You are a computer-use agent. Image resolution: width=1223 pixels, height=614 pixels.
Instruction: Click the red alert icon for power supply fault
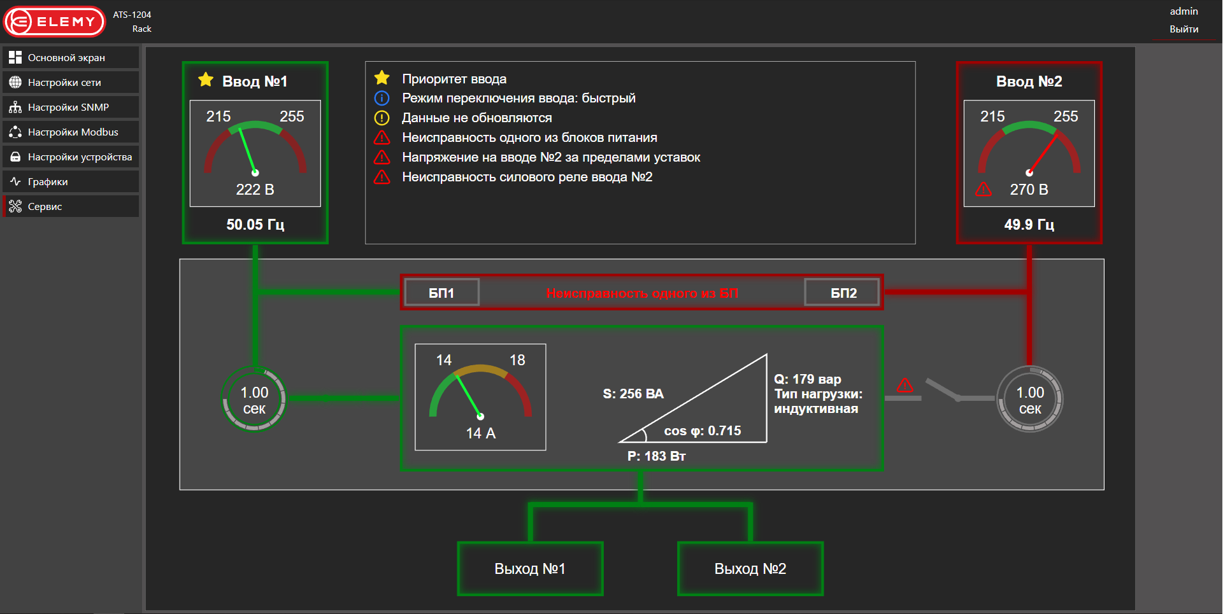point(382,137)
